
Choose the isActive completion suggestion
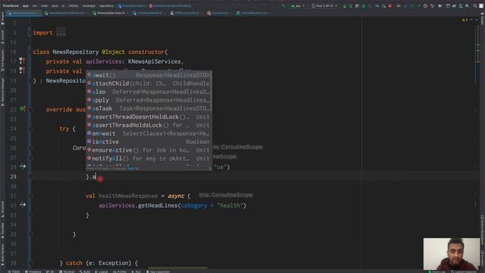149,142
